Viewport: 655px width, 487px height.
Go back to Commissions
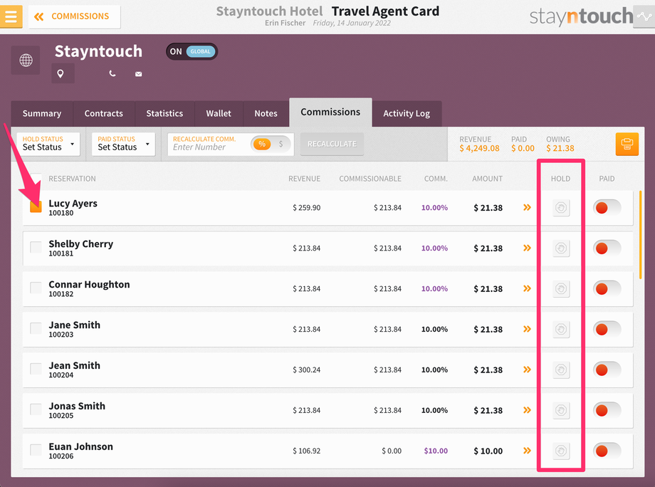click(74, 16)
